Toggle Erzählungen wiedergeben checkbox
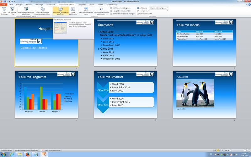Image resolution: width=251 pixels, height=157 pixels. click(111, 8)
